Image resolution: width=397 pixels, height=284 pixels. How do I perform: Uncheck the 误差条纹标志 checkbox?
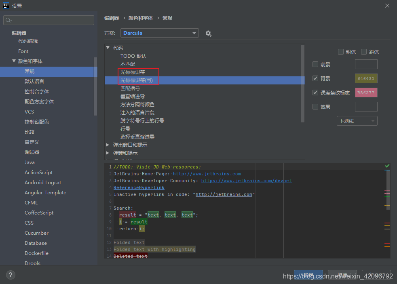click(315, 93)
